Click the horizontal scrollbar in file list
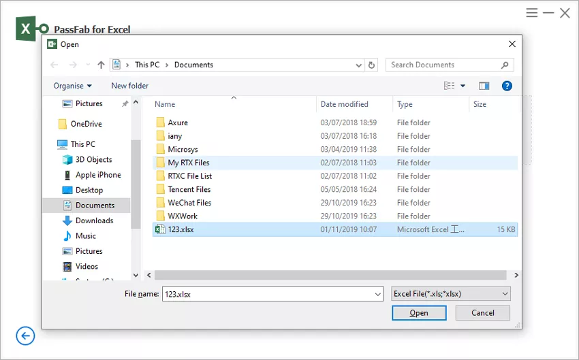This screenshot has height=360, width=579. [x=330, y=275]
